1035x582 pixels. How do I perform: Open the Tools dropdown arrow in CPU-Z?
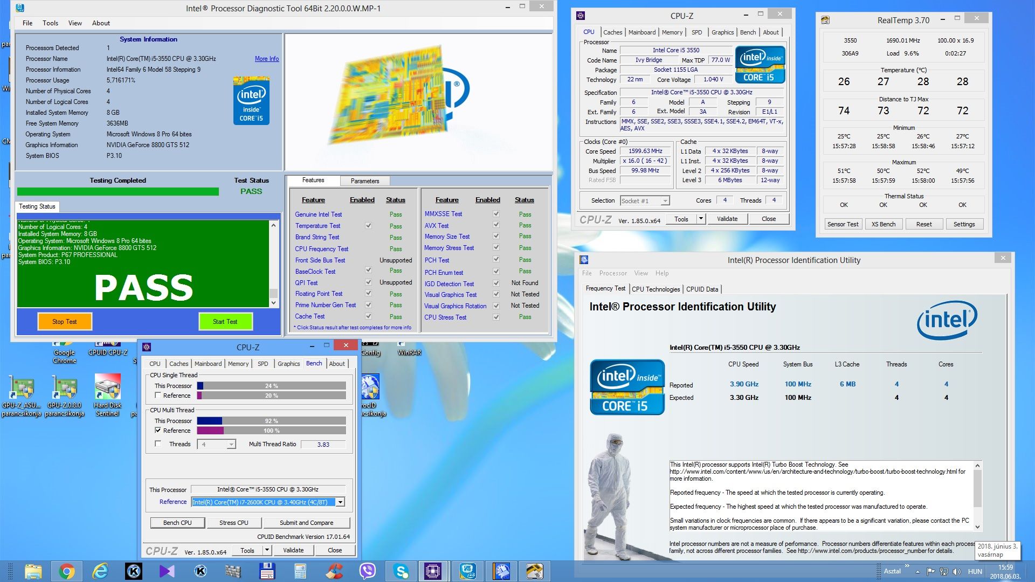coord(701,219)
